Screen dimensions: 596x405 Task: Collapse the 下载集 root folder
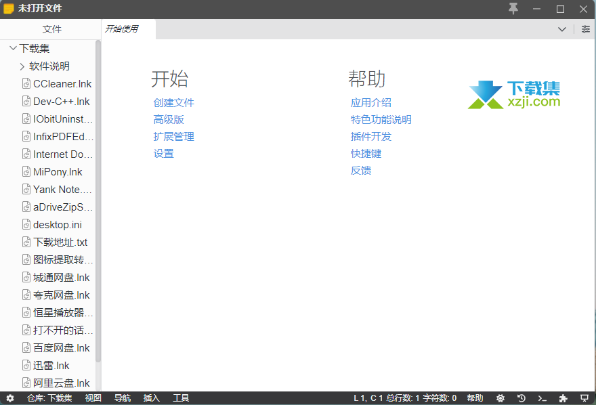(13, 48)
